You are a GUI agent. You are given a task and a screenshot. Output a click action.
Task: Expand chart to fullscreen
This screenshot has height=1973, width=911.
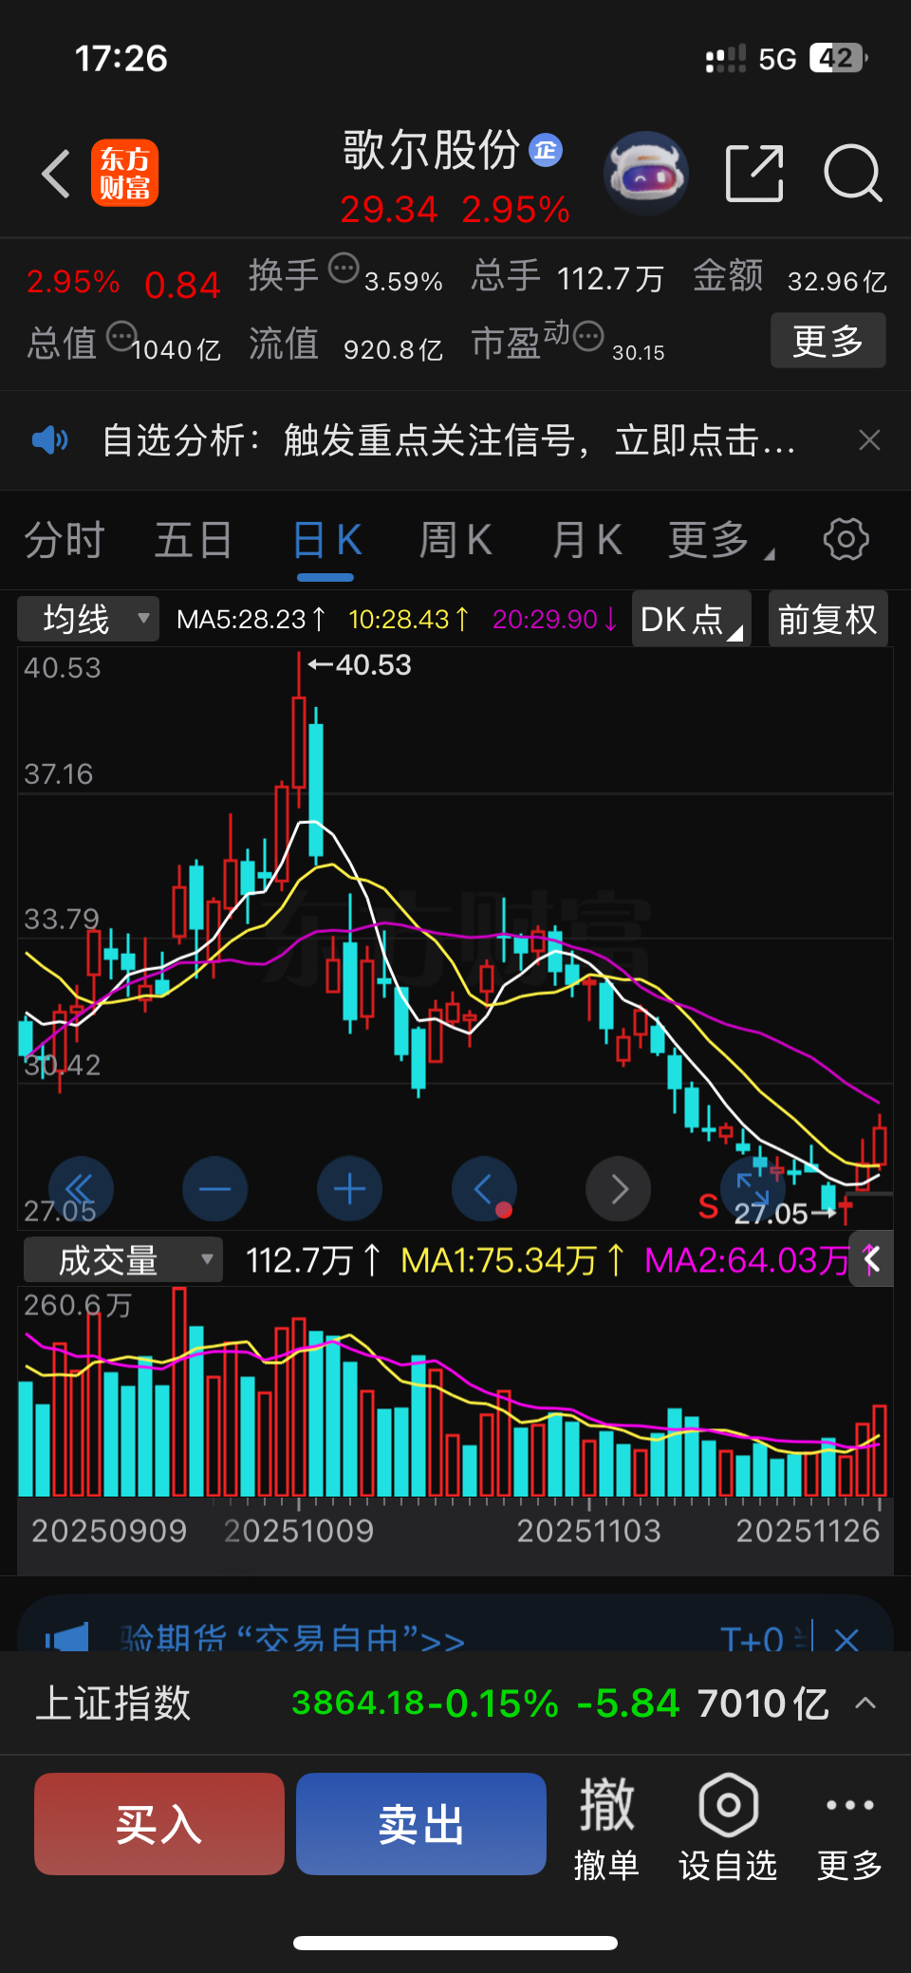tap(753, 1188)
